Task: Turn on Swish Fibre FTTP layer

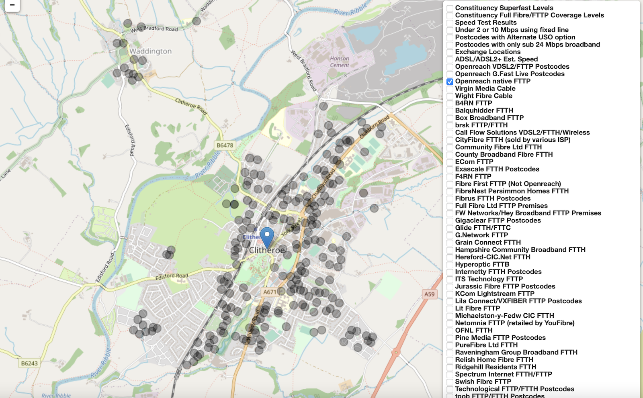Action: (450, 381)
